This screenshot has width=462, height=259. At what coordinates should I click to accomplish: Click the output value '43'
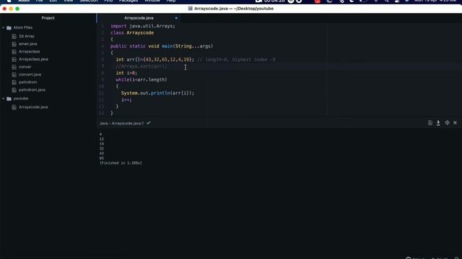[102, 153]
